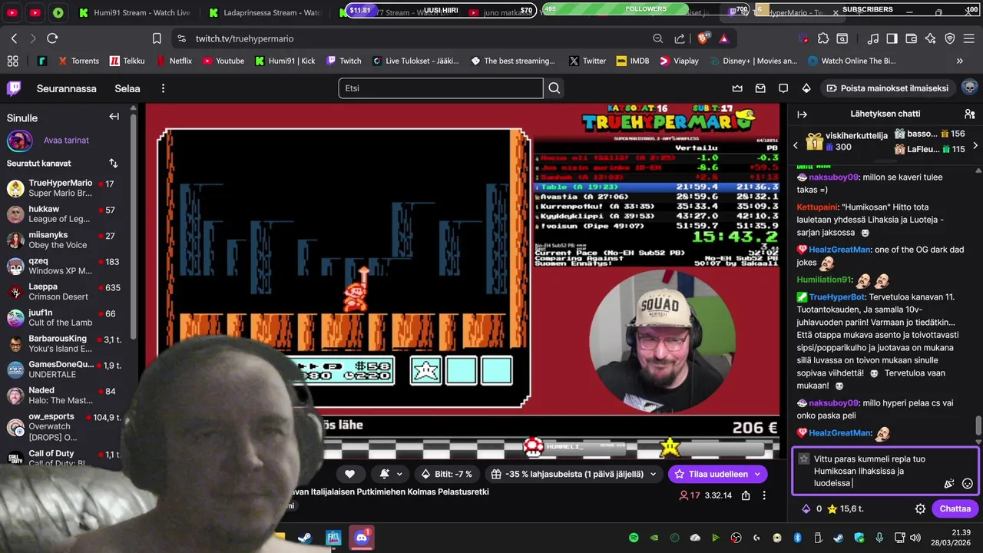Sort followed channels list
Viewport: 983px width, 553px height.
(113, 163)
